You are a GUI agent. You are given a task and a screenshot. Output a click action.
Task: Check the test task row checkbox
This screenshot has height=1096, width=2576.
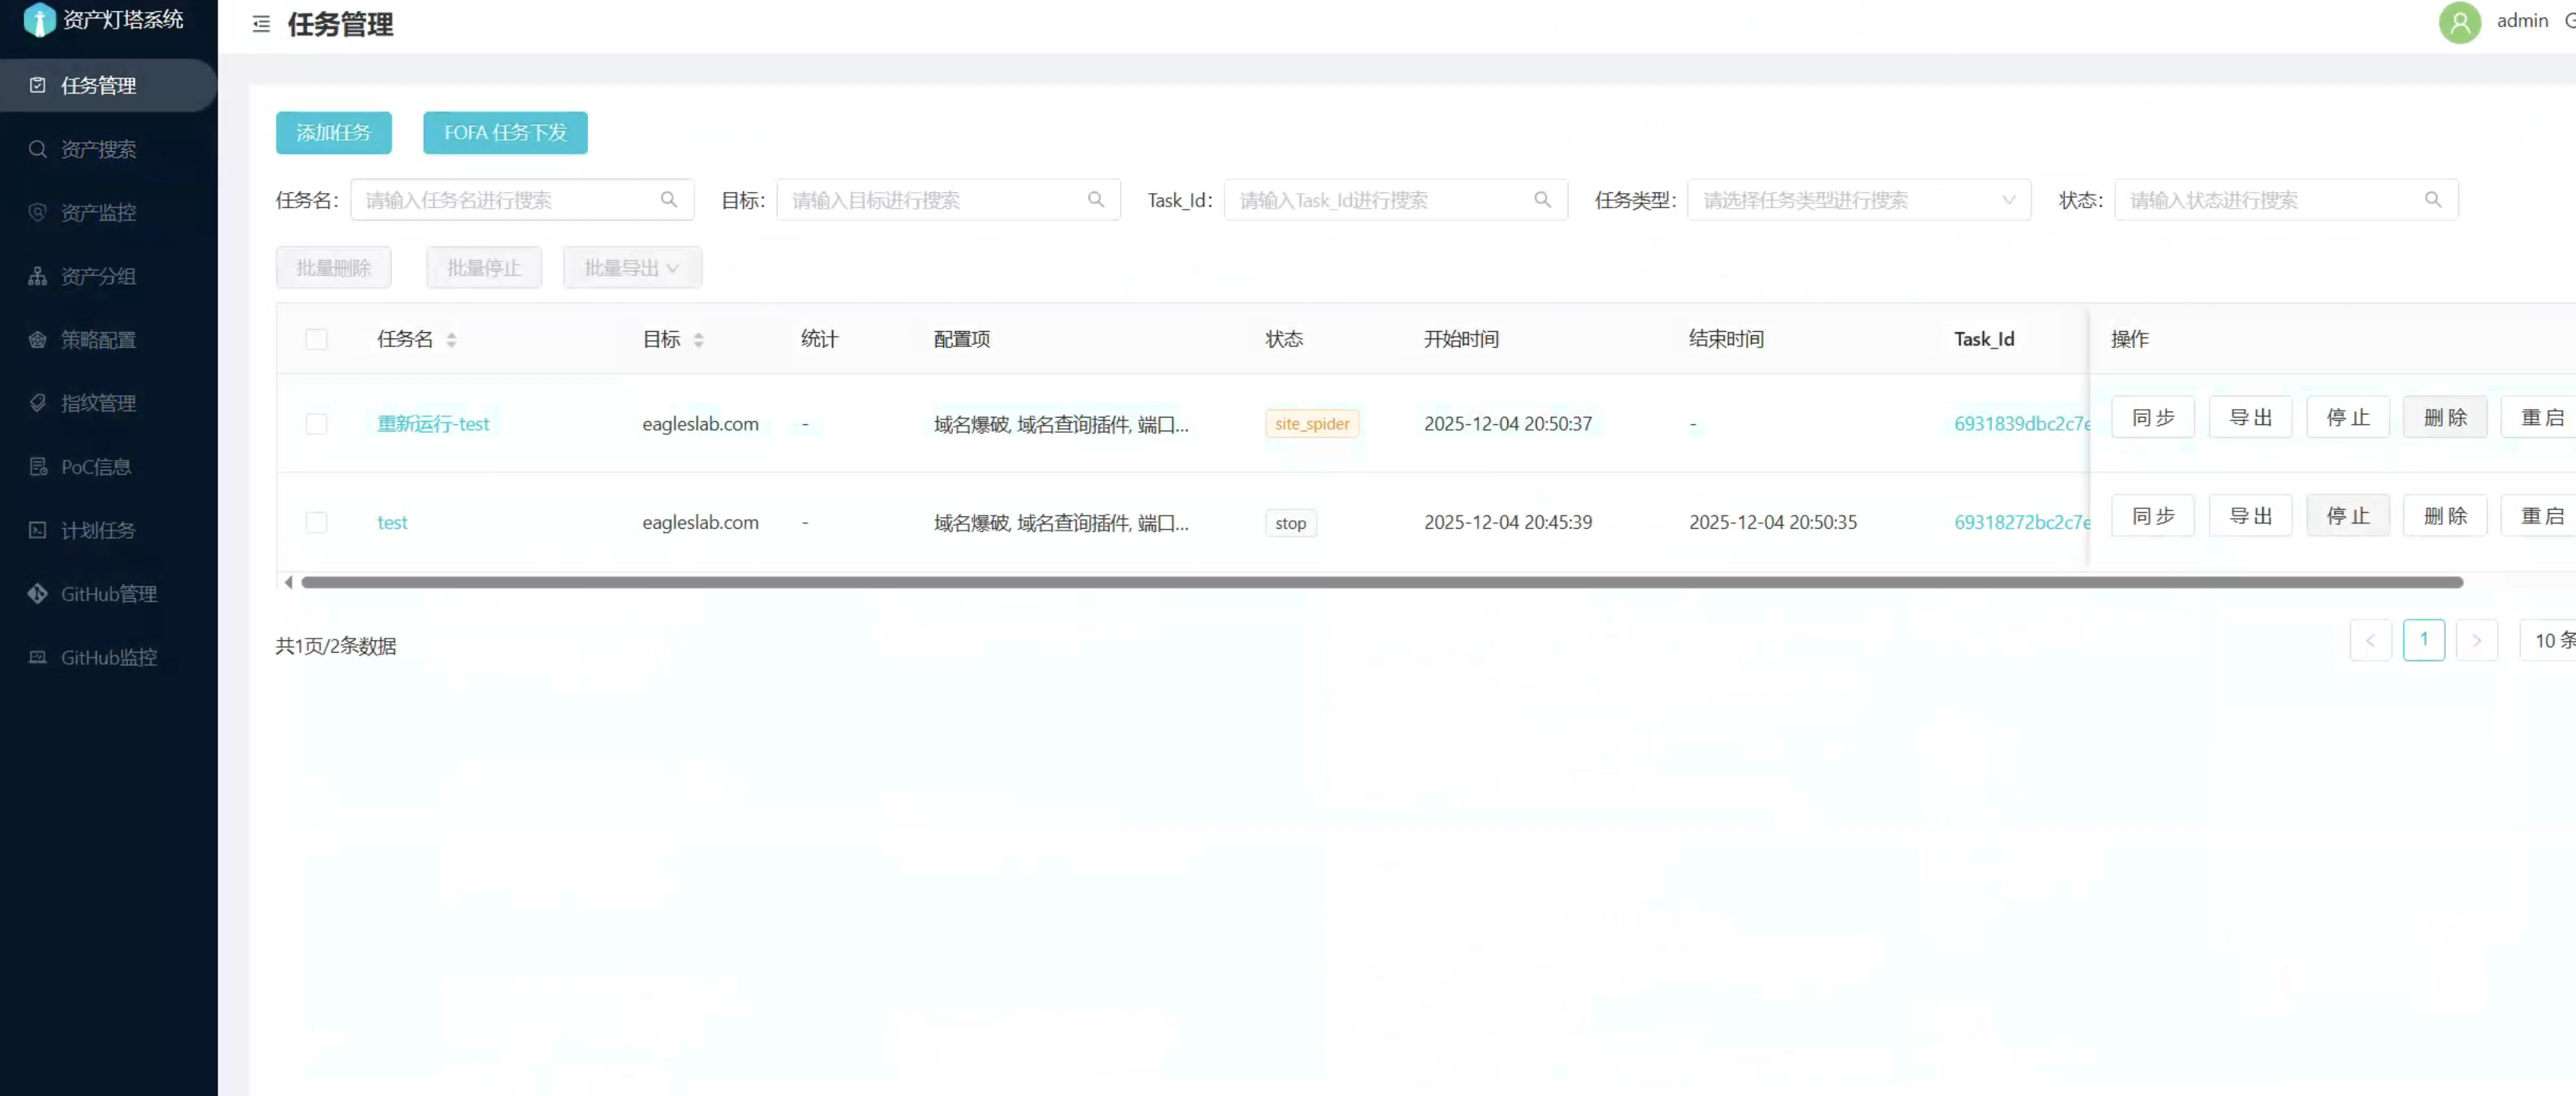point(316,523)
